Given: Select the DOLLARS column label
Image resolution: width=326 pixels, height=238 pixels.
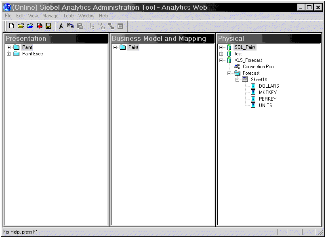Looking at the screenshot, I should coord(269,86).
